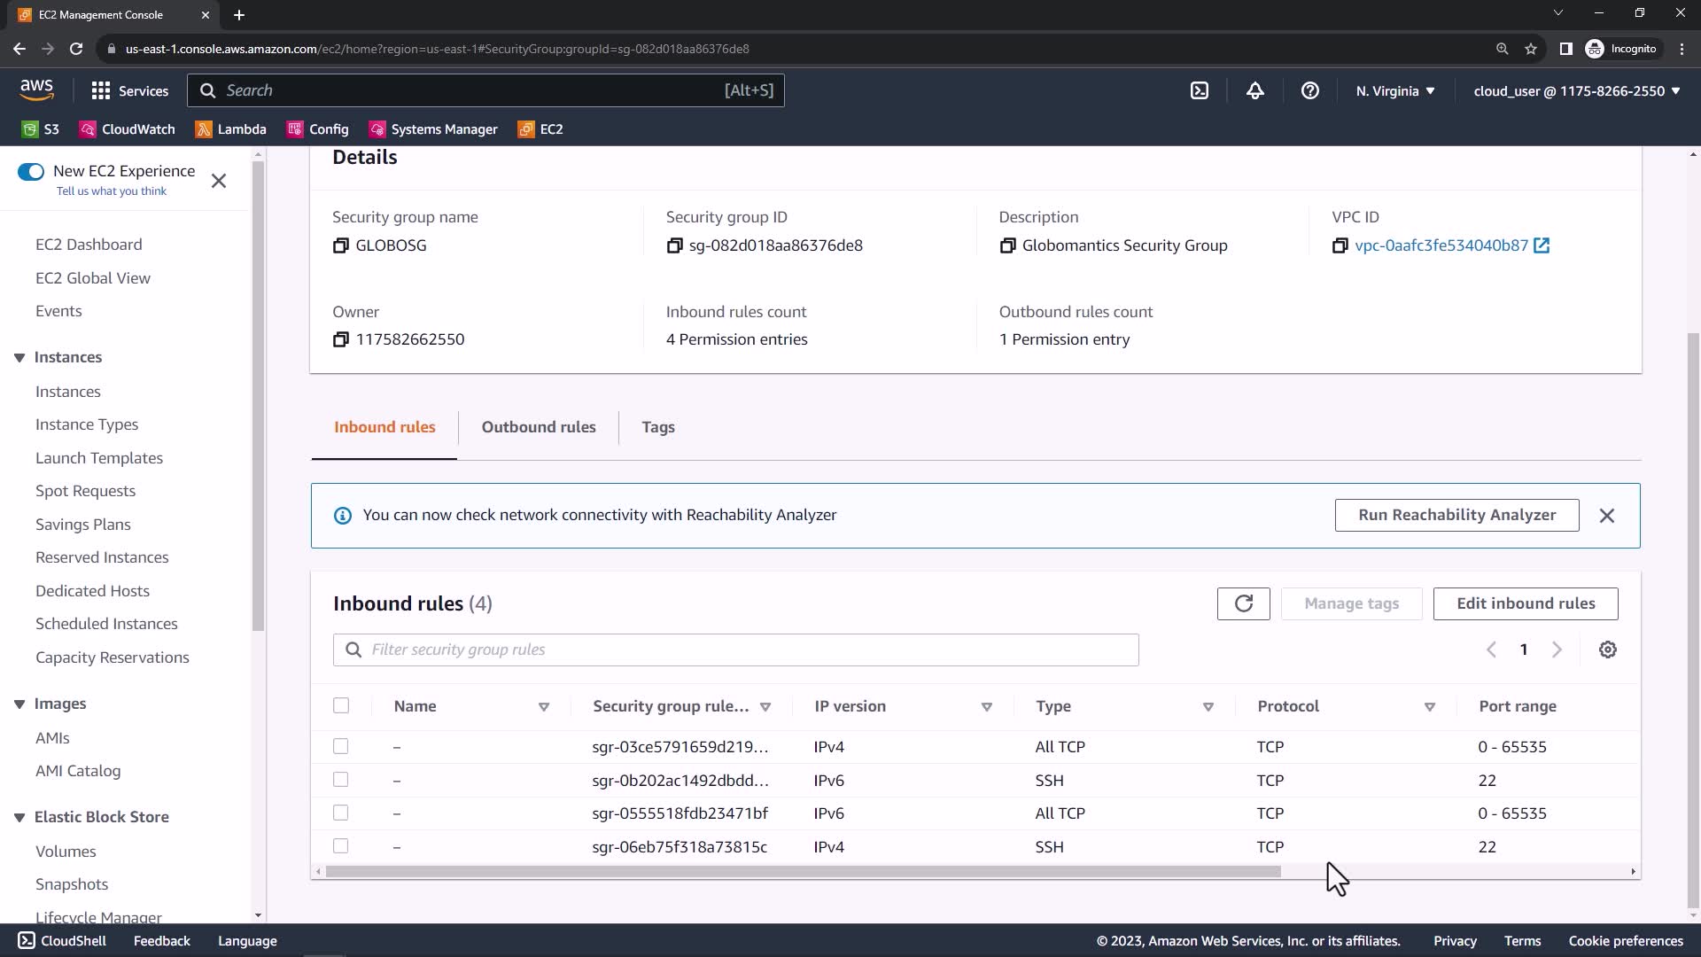Image resolution: width=1701 pixels, height=957 pixels.
Task: Check the select-all rules header checkbox
Action: tap(341, 705)
